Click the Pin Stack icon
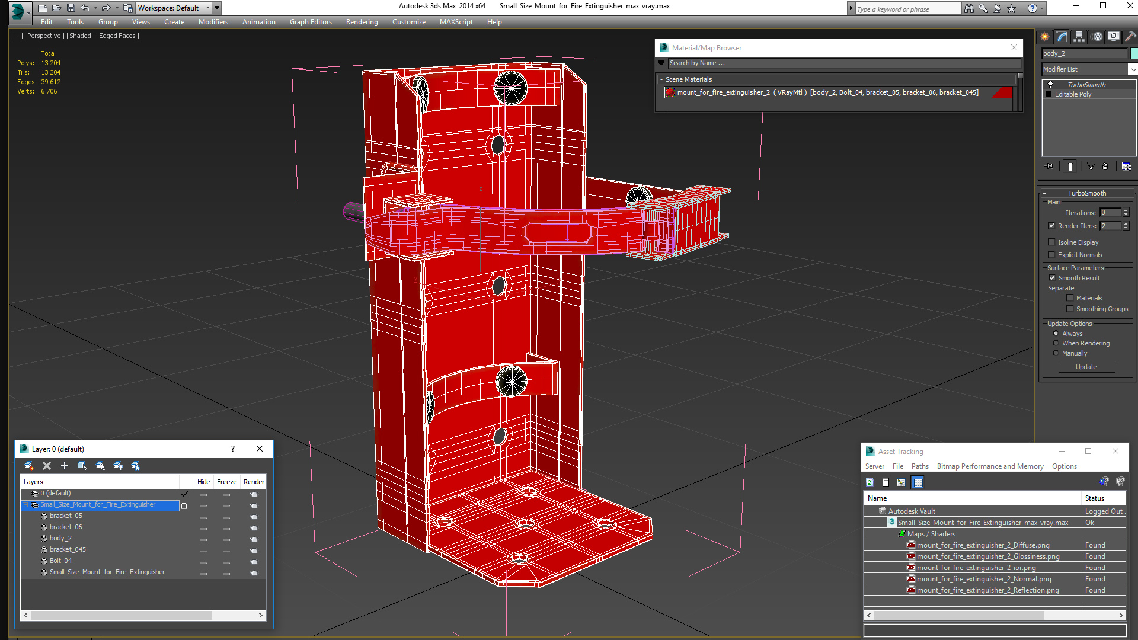Screen dimensions: 1138x640 [1049, 167]
